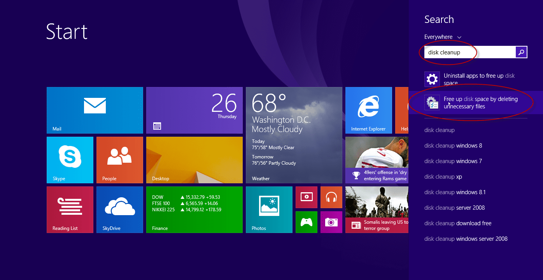Open the Video tile with play icon

pos(307,197)
